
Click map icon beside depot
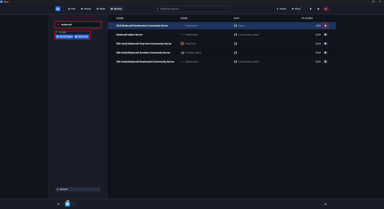[x=236, y=25]
